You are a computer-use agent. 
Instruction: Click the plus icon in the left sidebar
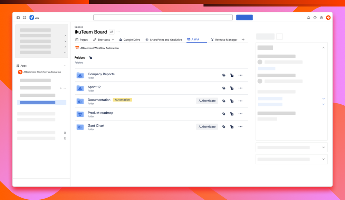click(x=61, y=88)
